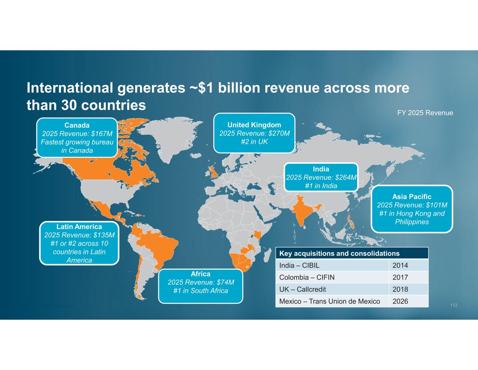Click the 'United Kingdom' callout heading

click(254, 125)
